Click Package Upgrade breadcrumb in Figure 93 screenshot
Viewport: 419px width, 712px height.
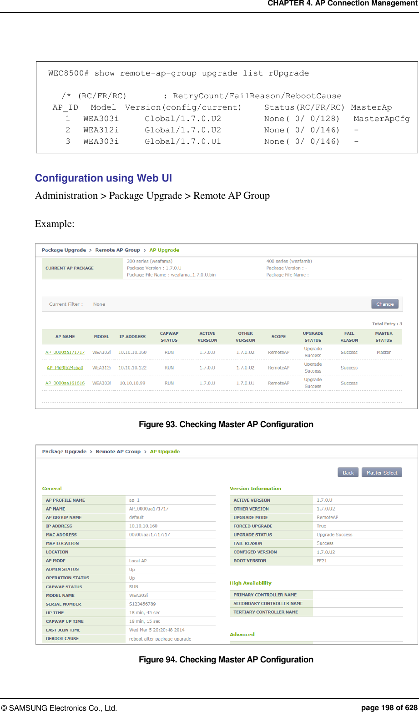[64, 250]
